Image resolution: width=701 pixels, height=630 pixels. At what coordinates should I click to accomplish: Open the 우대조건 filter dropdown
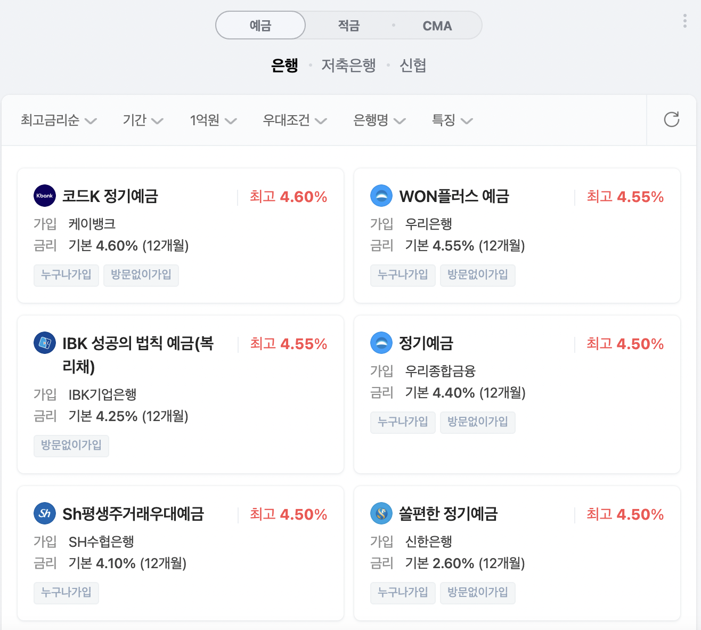295,120
